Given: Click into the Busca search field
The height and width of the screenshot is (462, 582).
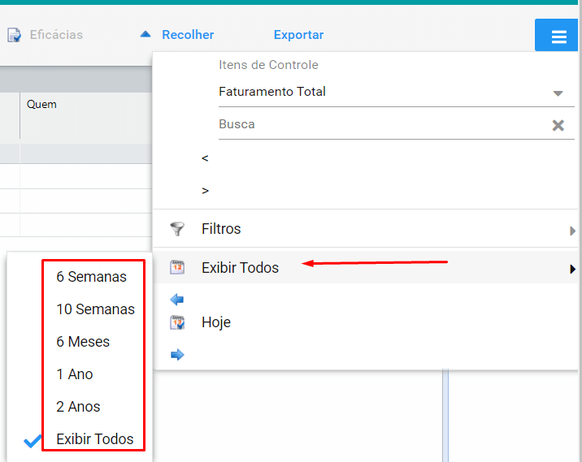Looking at the screenshot, I should pyautogui.click(x=382, y=124).
